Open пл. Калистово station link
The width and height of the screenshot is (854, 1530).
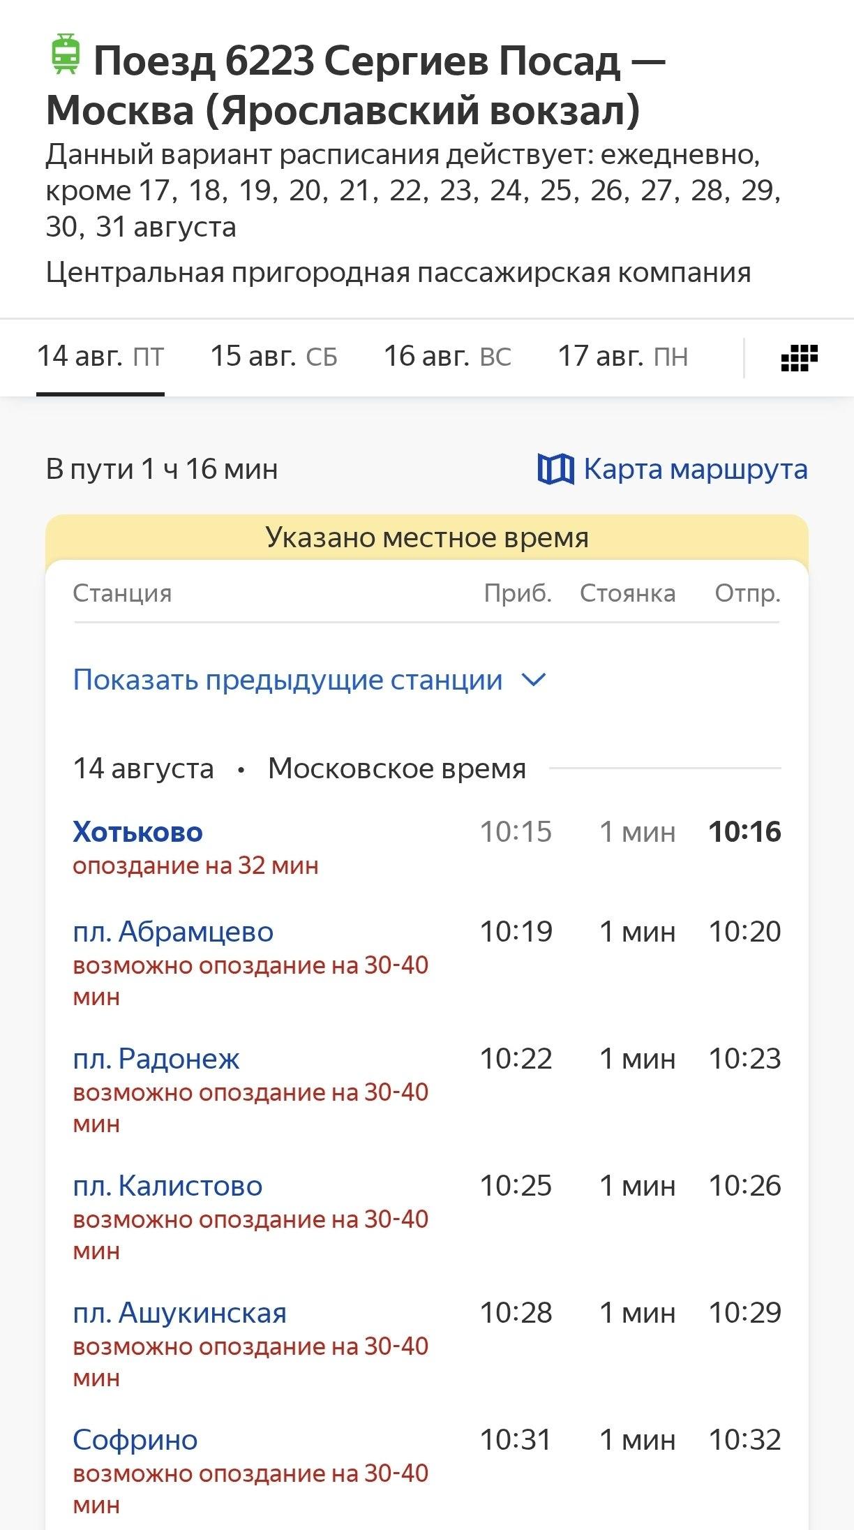pos(167,1186)
